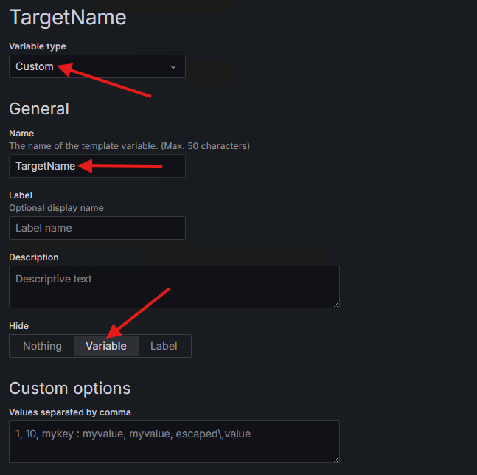Click the 'Custom options' section heading
The image size is (477, 475).
coord(69,388)
